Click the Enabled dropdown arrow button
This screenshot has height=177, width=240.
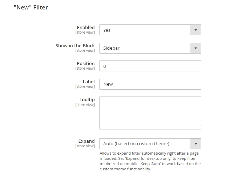point(196,30)
